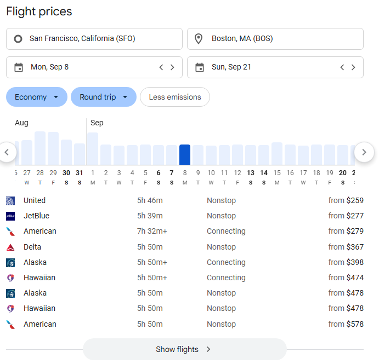The image size is (379, 364).
Task: Click the calendar icon beside Mon, Sep 8
Action: 19,67
